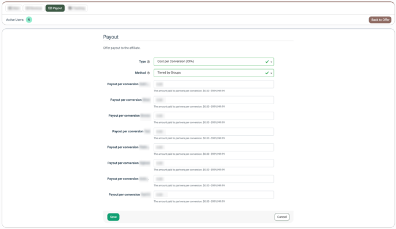Focus the second payout per conversion input
396x229 pixels.
click(214, 100)
